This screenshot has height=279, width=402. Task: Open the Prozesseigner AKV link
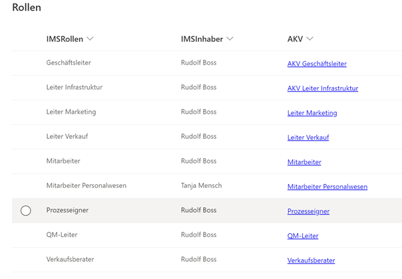[308, 211]
